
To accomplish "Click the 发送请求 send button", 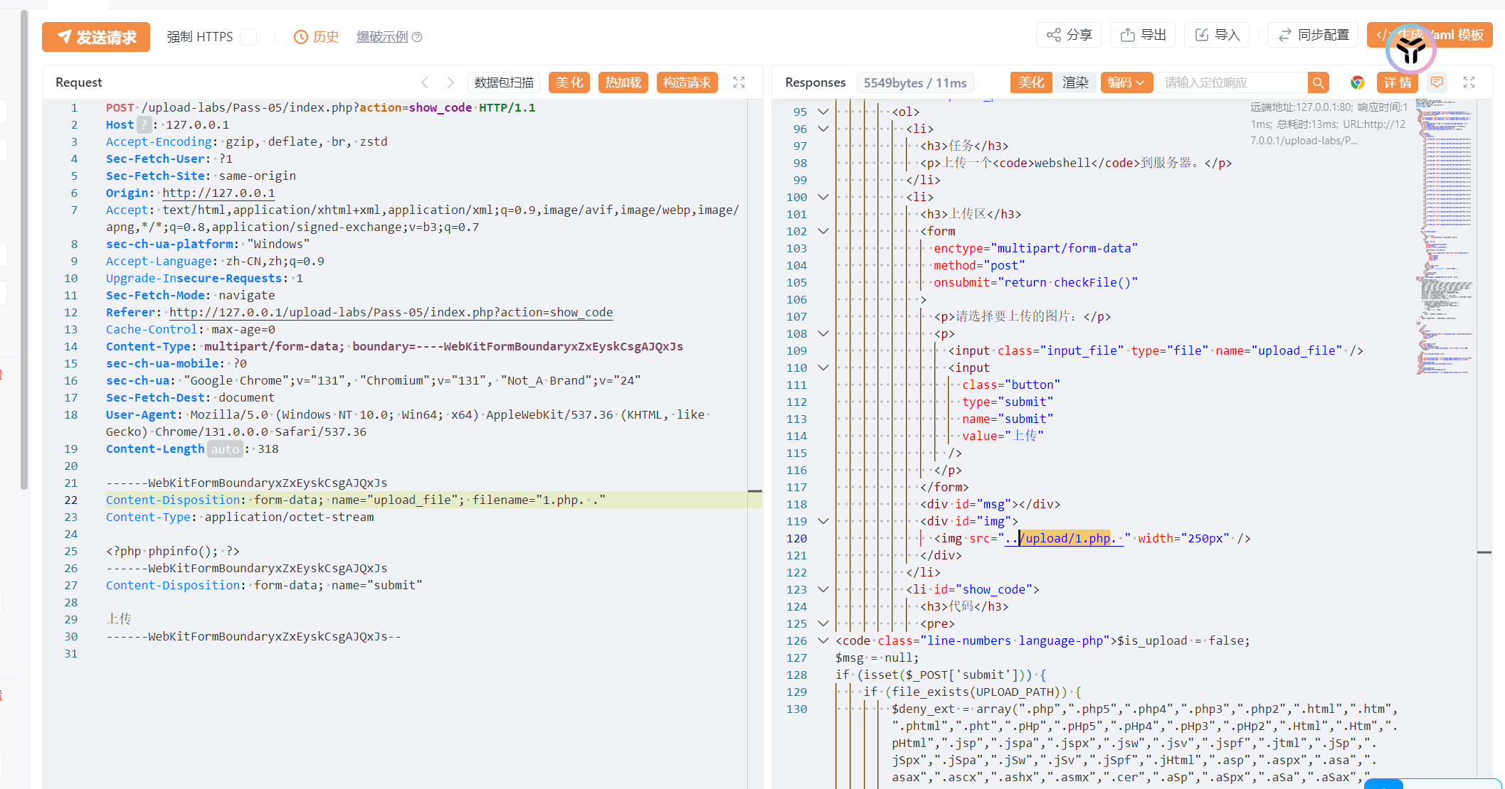I will tap(96, 37).
